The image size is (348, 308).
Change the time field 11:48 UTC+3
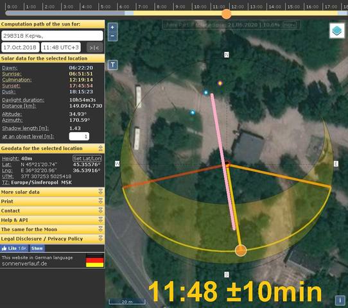[x=61, y=47]
